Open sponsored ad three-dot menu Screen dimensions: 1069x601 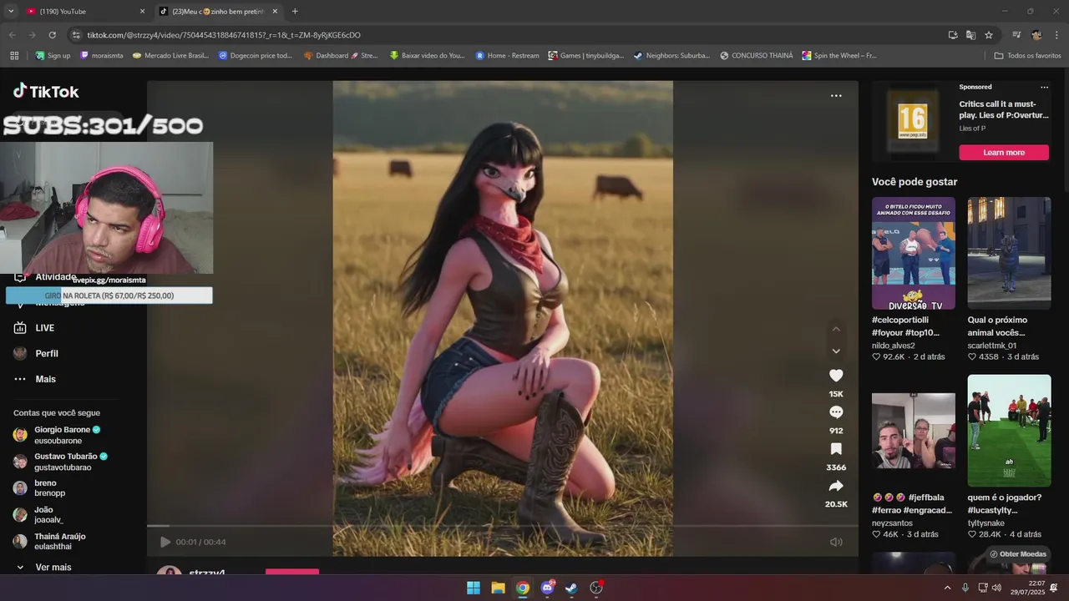[1044, 87]
